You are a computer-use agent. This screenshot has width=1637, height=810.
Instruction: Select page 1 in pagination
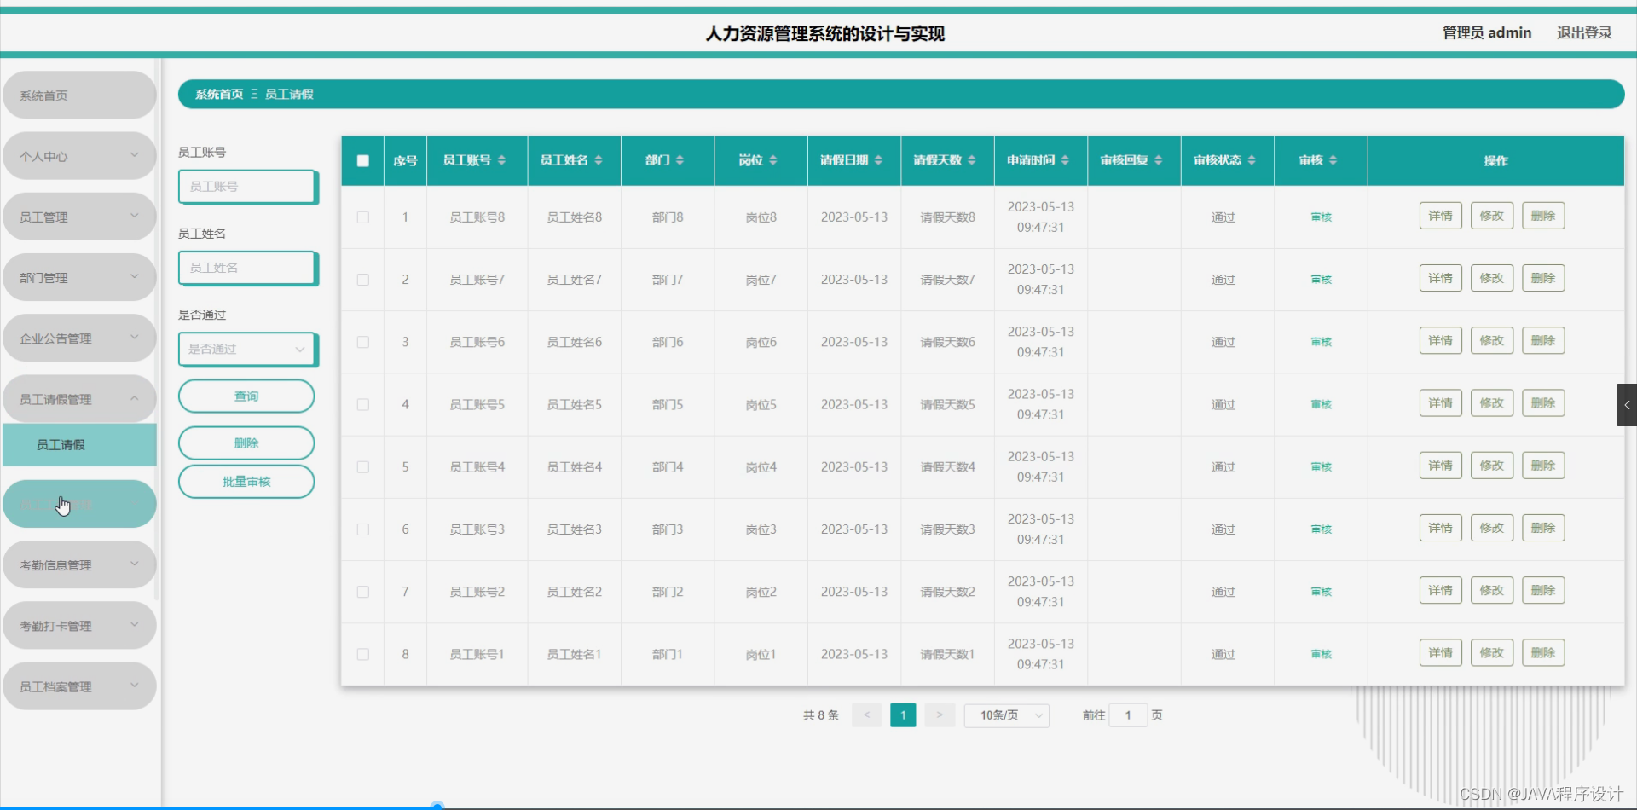[903, 715]
